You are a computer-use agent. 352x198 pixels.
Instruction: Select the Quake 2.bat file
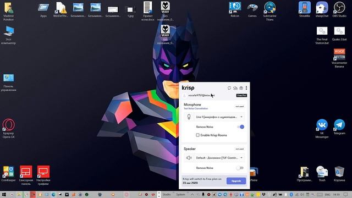click(x=339, y=34)
